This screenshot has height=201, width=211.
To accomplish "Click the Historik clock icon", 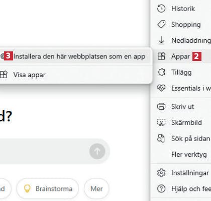I will [x=161, y=9].
